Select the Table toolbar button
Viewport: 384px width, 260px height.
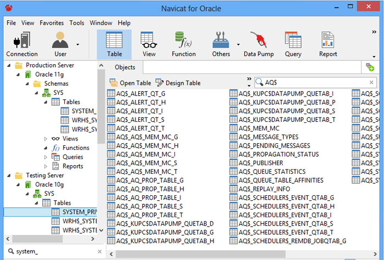tap(114, 44)
